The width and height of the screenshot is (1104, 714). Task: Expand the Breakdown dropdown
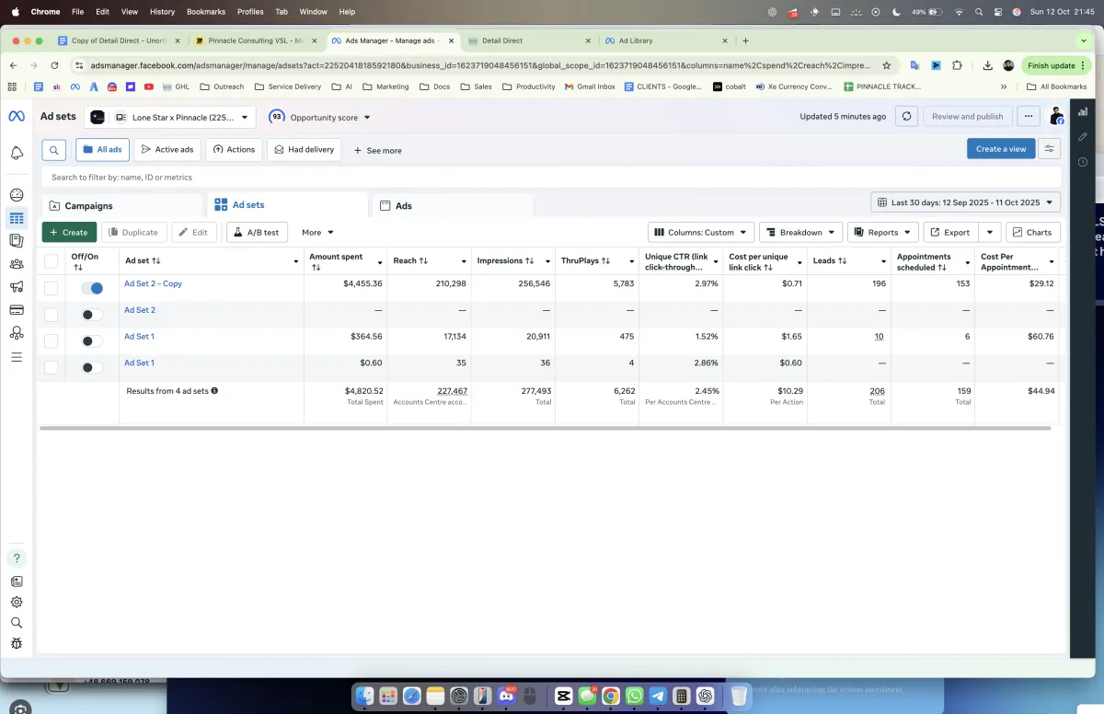(x=800, y=233)
